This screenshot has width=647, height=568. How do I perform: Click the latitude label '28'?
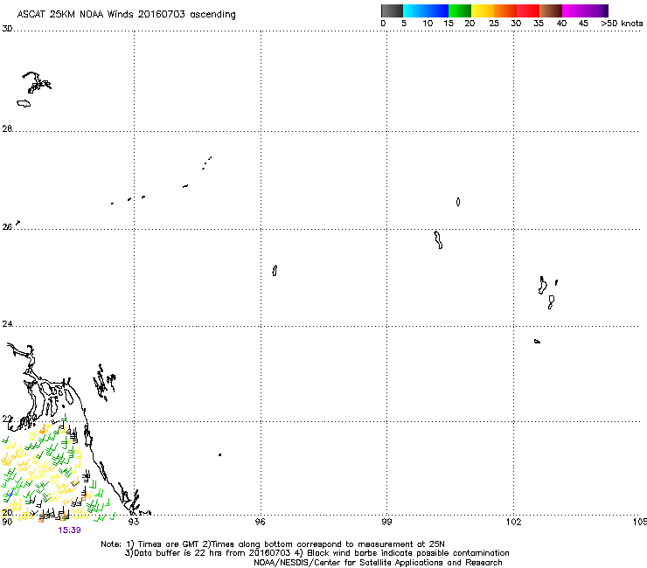coord(7,128)
